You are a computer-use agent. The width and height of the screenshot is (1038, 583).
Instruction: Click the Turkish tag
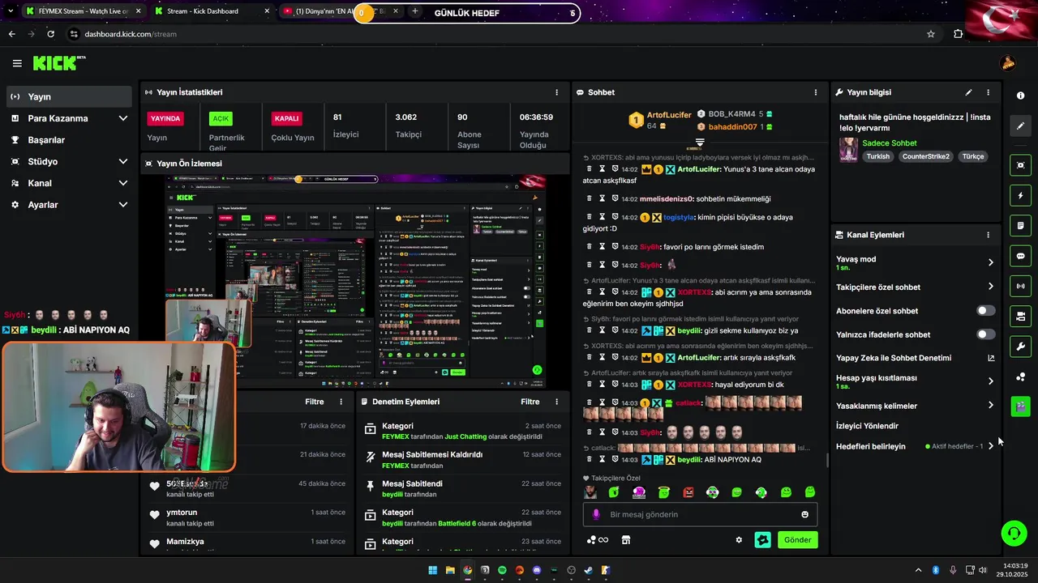tap(877, 156)
